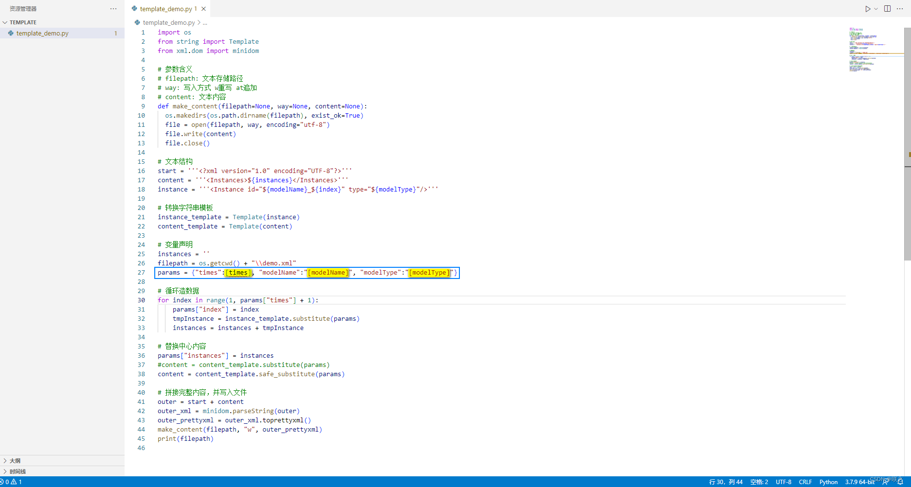Click the problem count badge beside template_demo.py
The image size is (911, 487).
(115, 33)
